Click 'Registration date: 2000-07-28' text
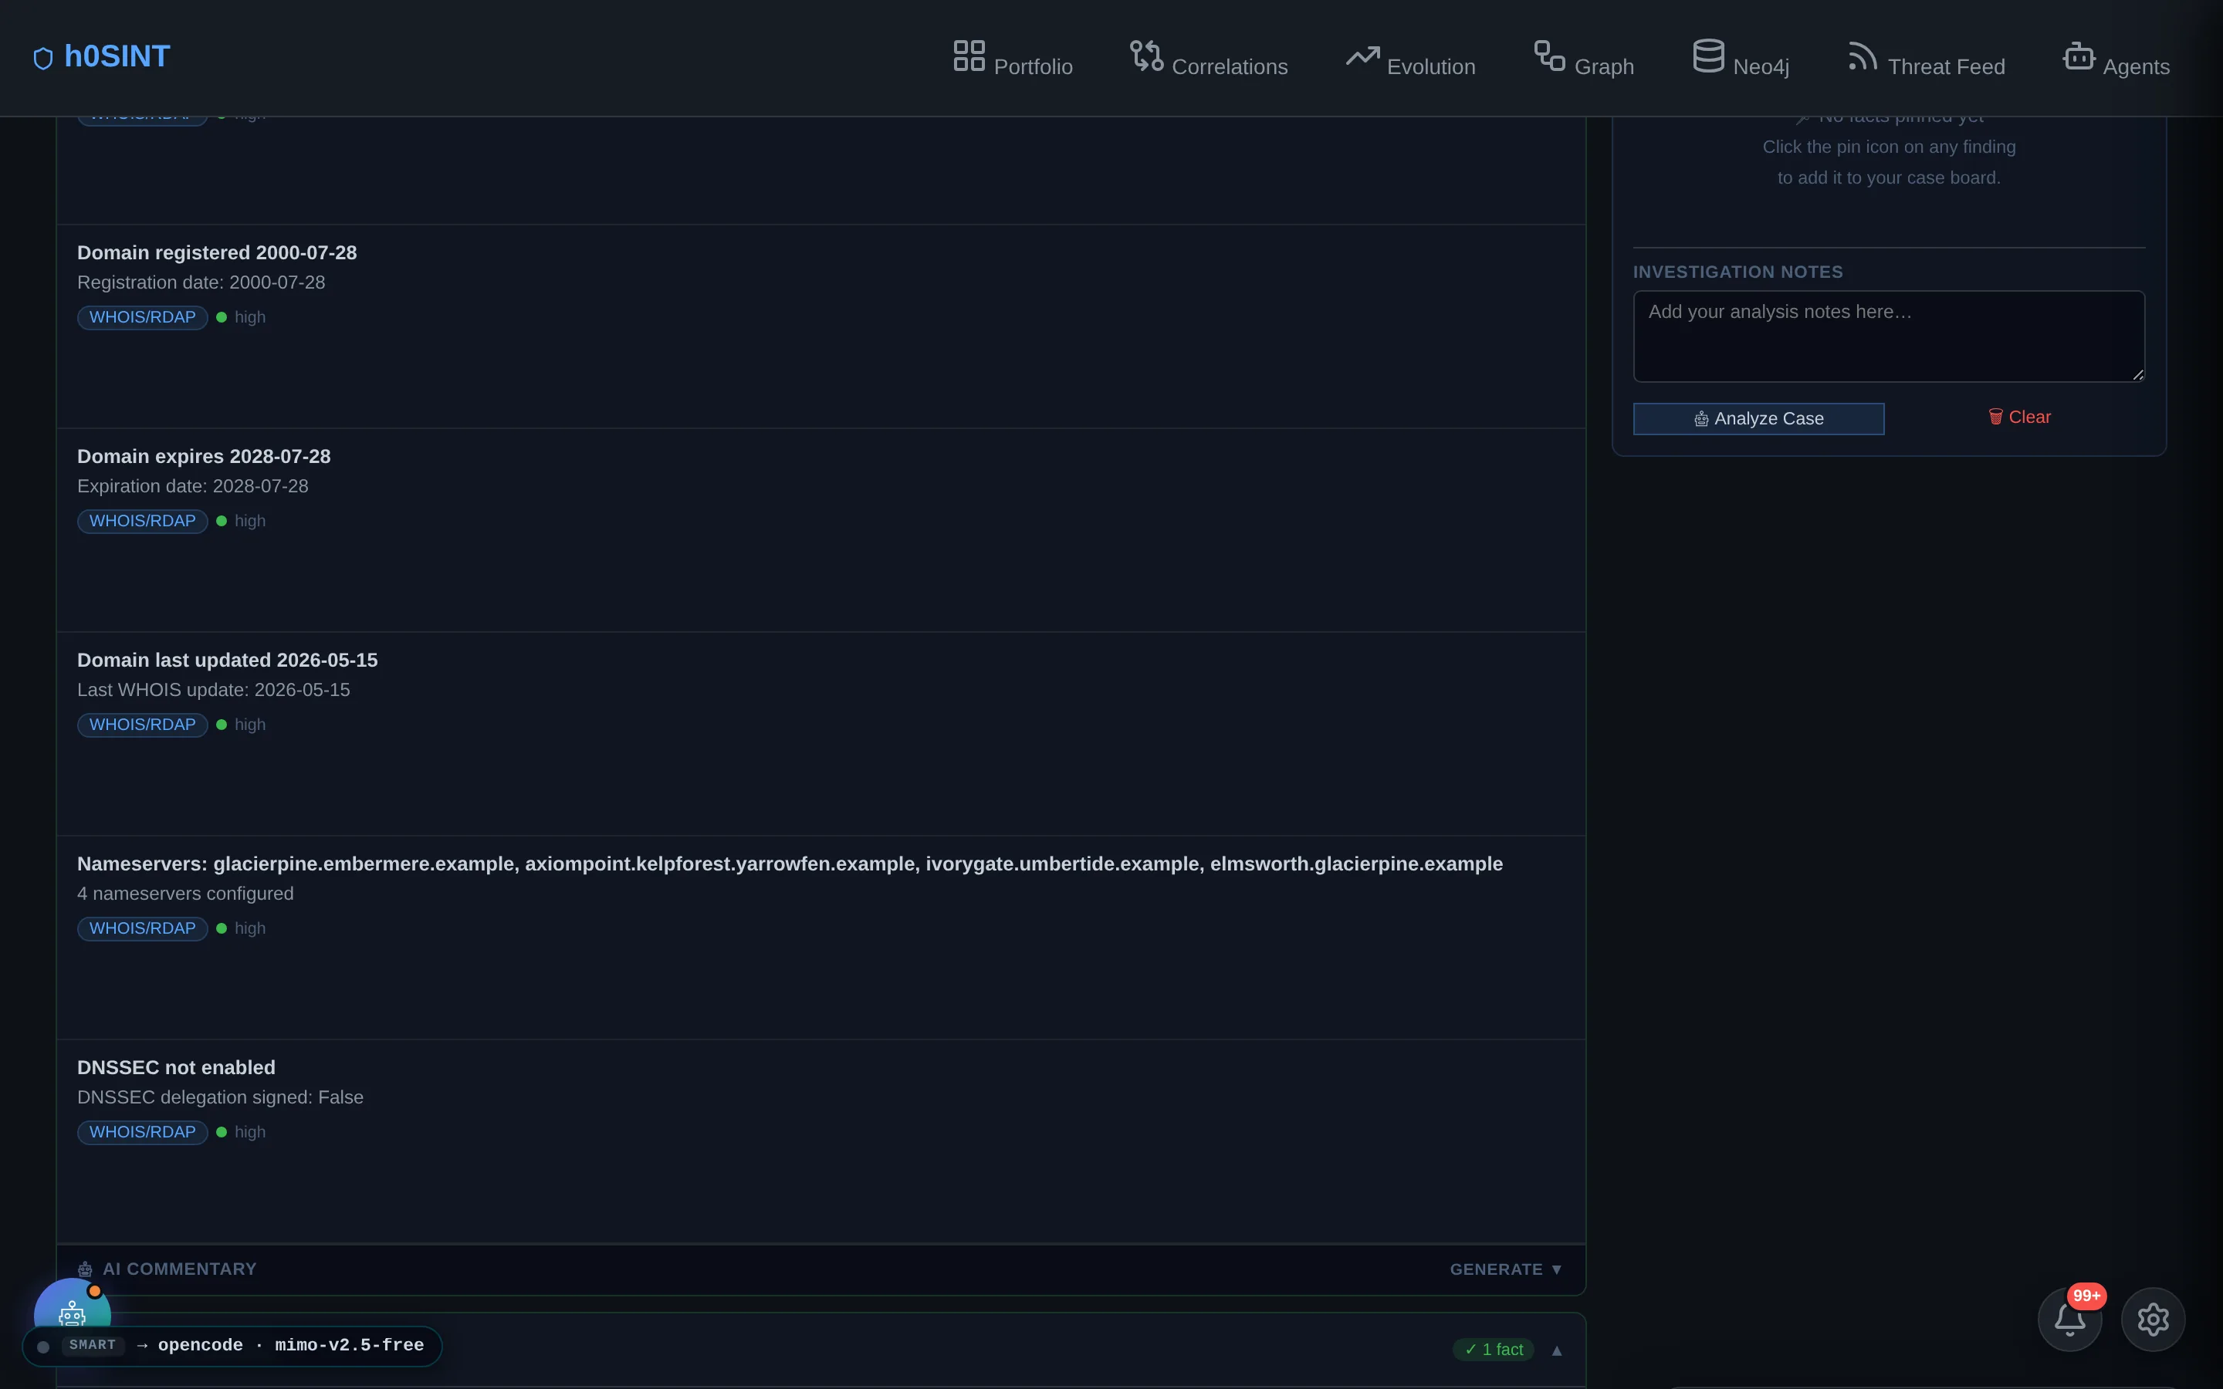The image size is (2223, 1389). [x=201, y=283]
